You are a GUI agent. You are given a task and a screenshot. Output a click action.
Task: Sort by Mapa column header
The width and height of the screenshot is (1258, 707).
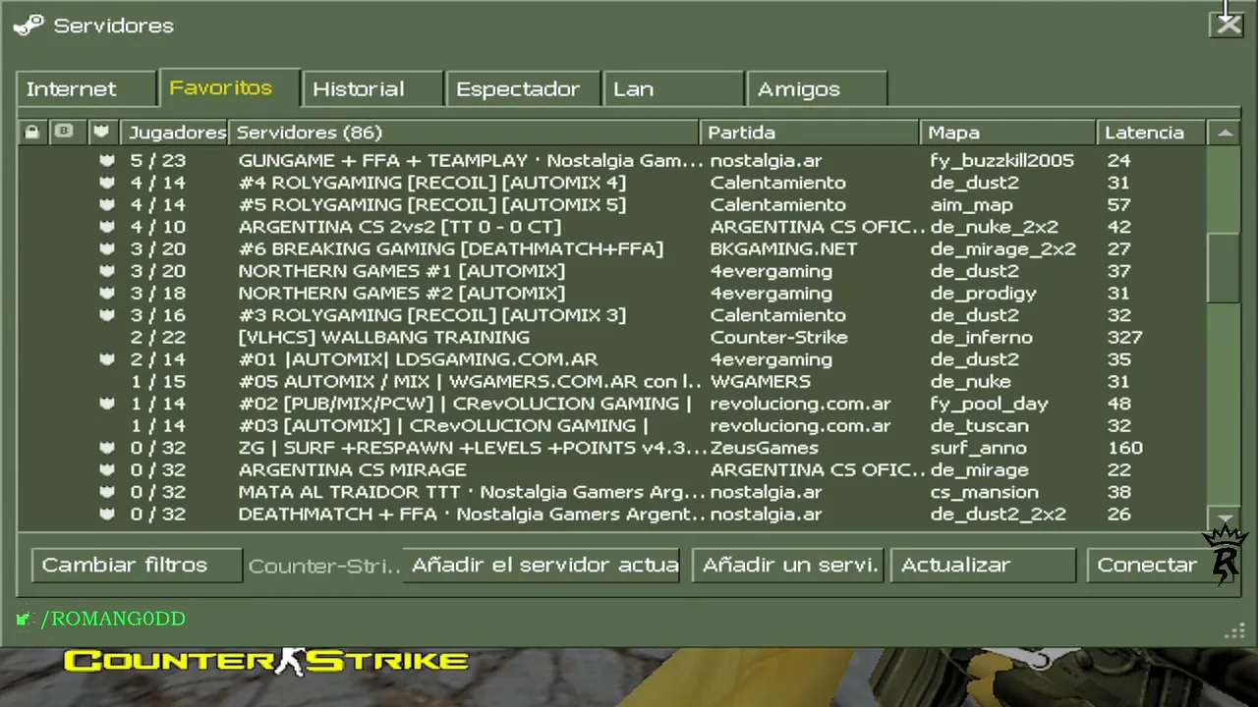tap(1008, 132)
